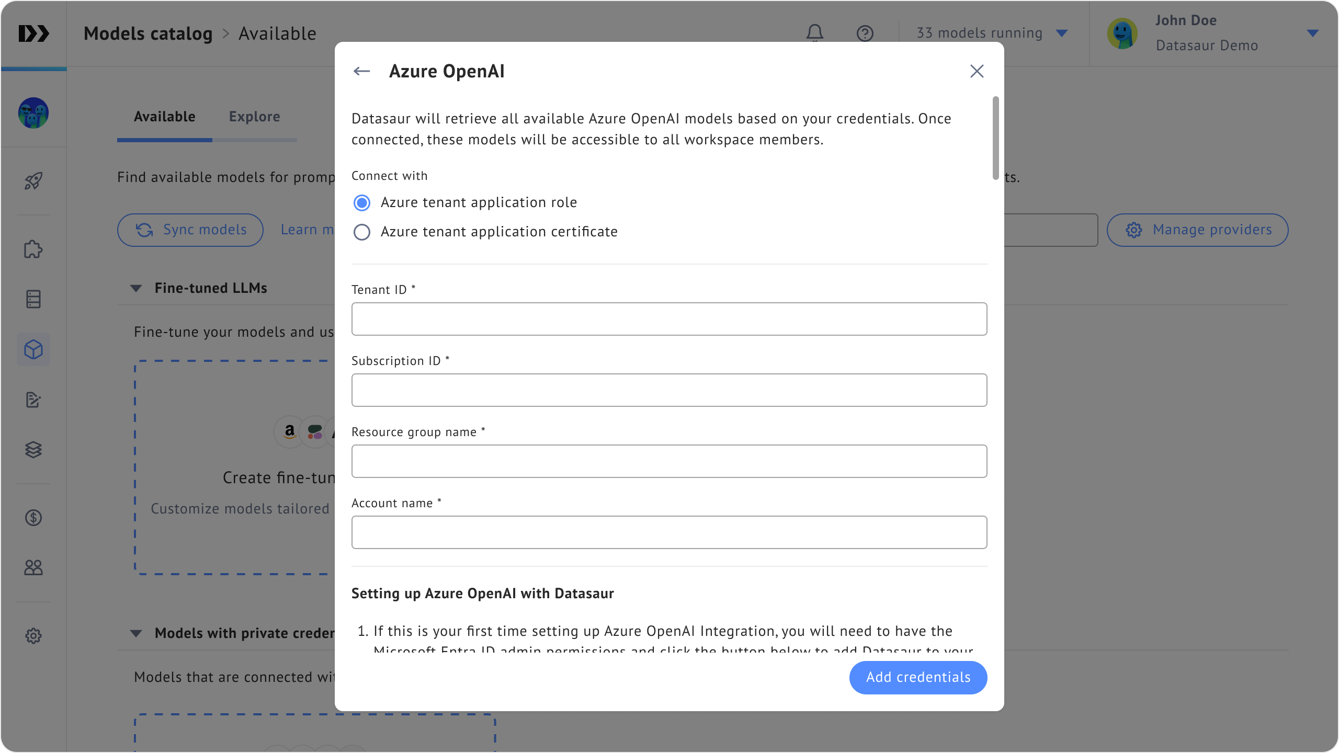Click the back arrow in Azure OpenAI dialog
The width and height of the screenshot is (1339, 753).
361,71
